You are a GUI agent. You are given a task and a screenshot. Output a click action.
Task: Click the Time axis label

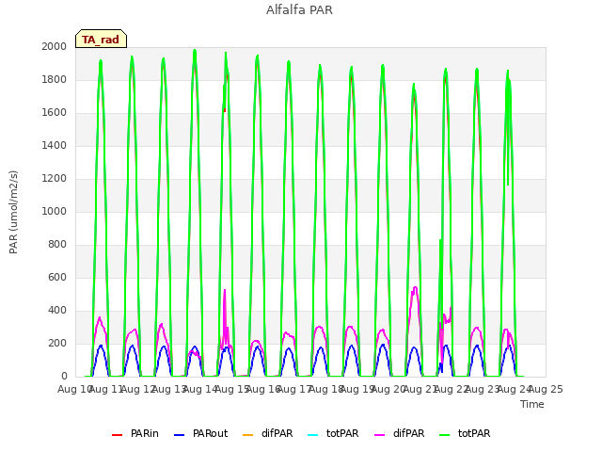(x=532, y=404)
